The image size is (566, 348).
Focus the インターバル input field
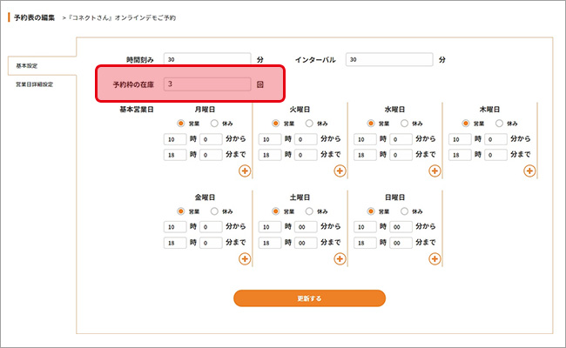tap(388, 60)
